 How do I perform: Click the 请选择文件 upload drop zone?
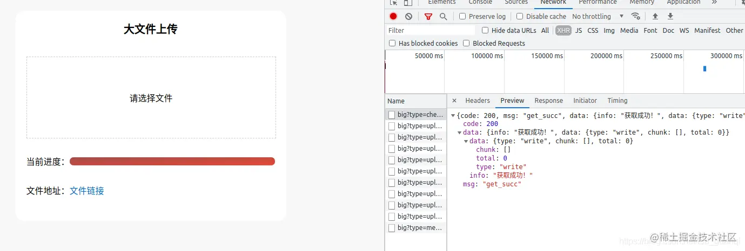coord(151,97)
